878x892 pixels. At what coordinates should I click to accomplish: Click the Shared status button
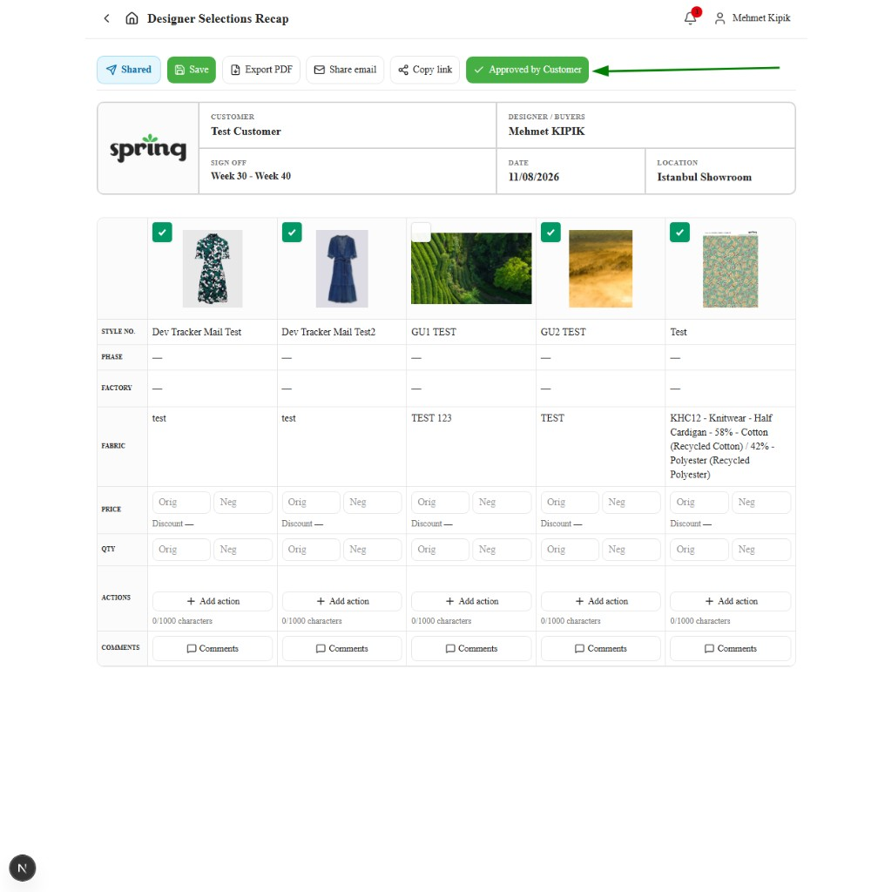[129, 70]
